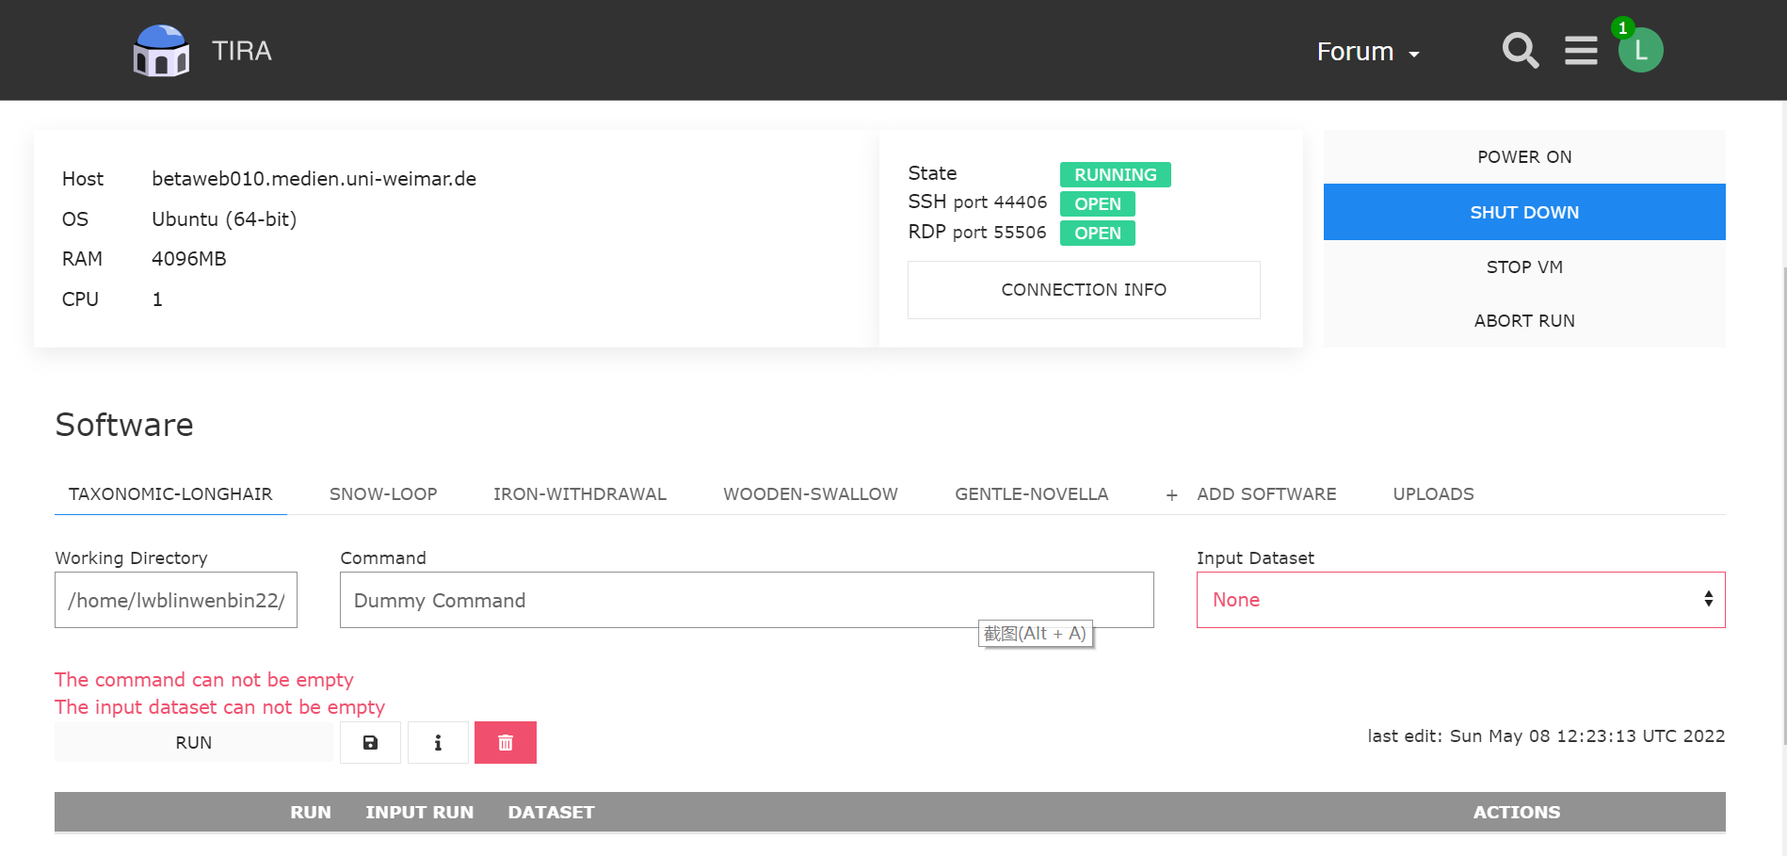Open the UPLOADS tab
1787x856 pixels.
click(x=1433, y=494)
